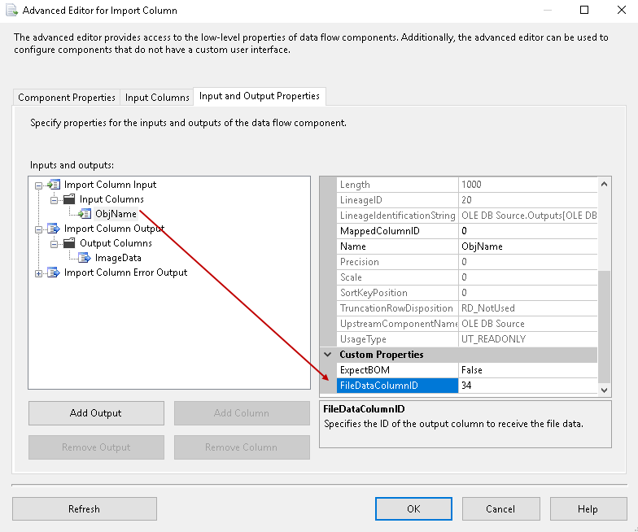
Task: Expand the Import Column Error Output node
Action: point(38,273)
